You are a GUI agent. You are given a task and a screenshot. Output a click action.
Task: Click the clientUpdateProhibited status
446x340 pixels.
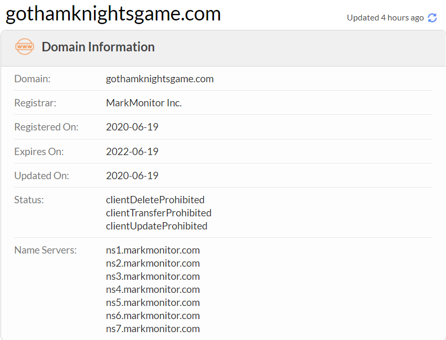(156, 226)
